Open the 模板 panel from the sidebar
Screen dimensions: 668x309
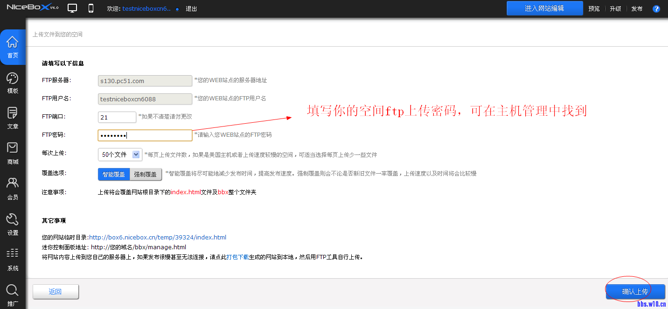pos(13,81)
